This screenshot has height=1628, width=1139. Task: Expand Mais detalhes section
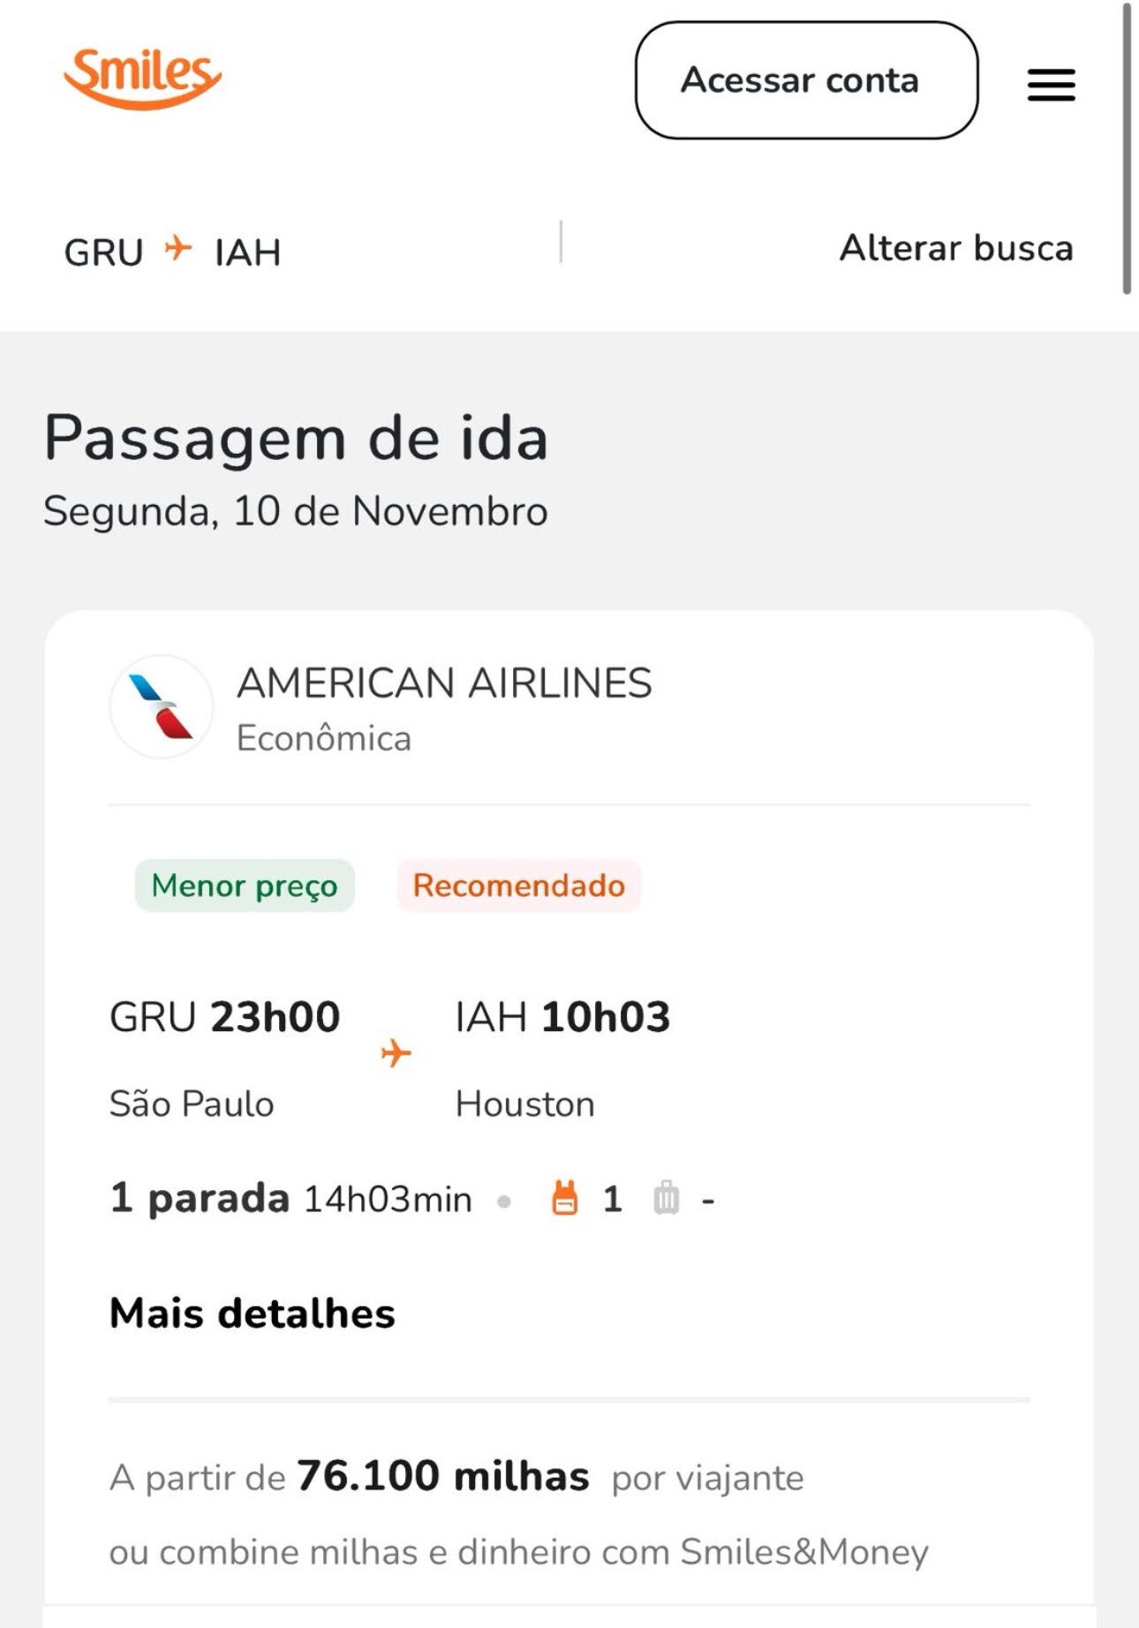253,1313
